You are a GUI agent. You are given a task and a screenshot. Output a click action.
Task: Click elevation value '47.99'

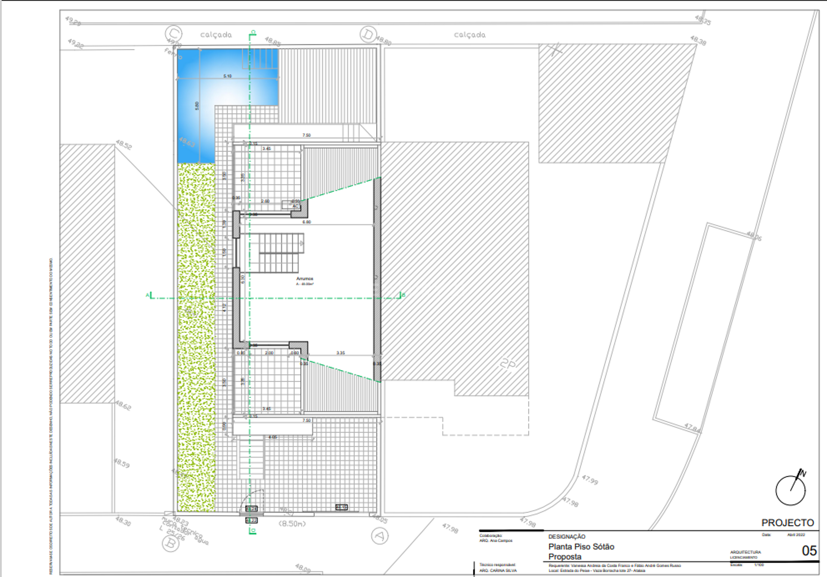[590, 479]
